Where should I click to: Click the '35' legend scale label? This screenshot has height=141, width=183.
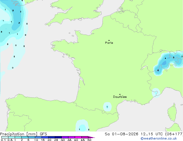point(69,140)
